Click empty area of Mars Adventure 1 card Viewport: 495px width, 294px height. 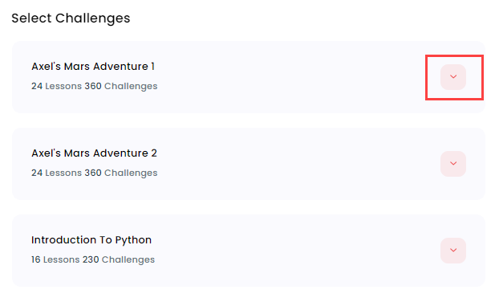tap(284, 77)
